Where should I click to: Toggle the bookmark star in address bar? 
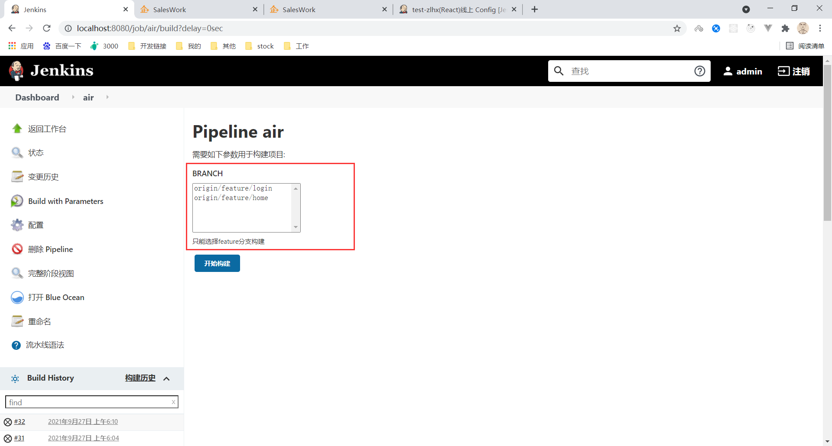(x=677, y=28)
